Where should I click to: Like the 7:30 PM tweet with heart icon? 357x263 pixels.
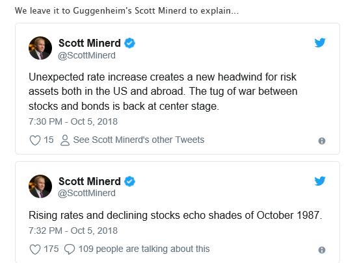(x=35, y=140)
